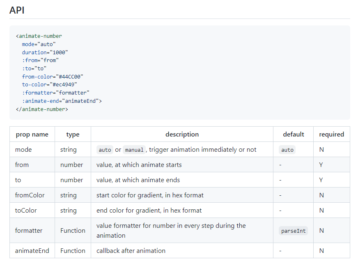This screenshot has height=264, width=358.
Task: Click the to-color "#ec4949" code line
Action: 50,84
